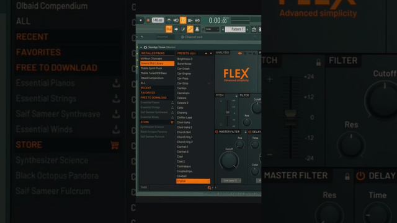The image size is (397, 223).
Task: Toggle the orange waveform analysis icon
Action: (x=240, y=53)
